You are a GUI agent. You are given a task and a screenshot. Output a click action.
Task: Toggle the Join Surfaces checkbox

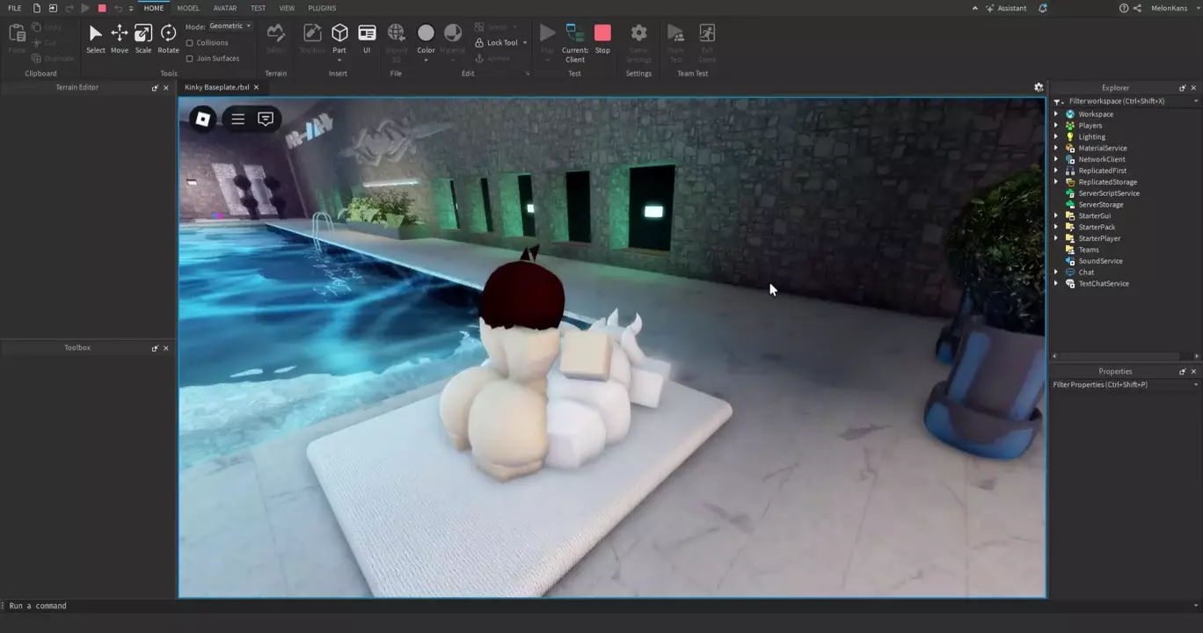pos(190,59)
